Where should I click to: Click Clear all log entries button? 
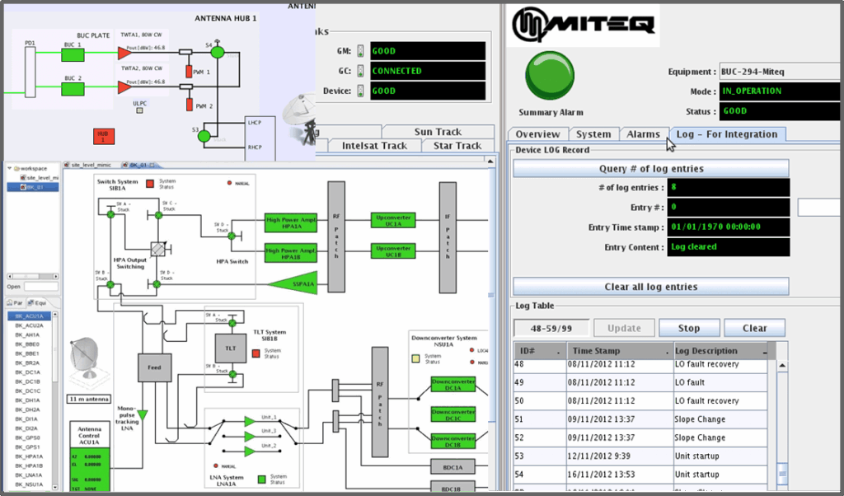[x=651, y=287]
